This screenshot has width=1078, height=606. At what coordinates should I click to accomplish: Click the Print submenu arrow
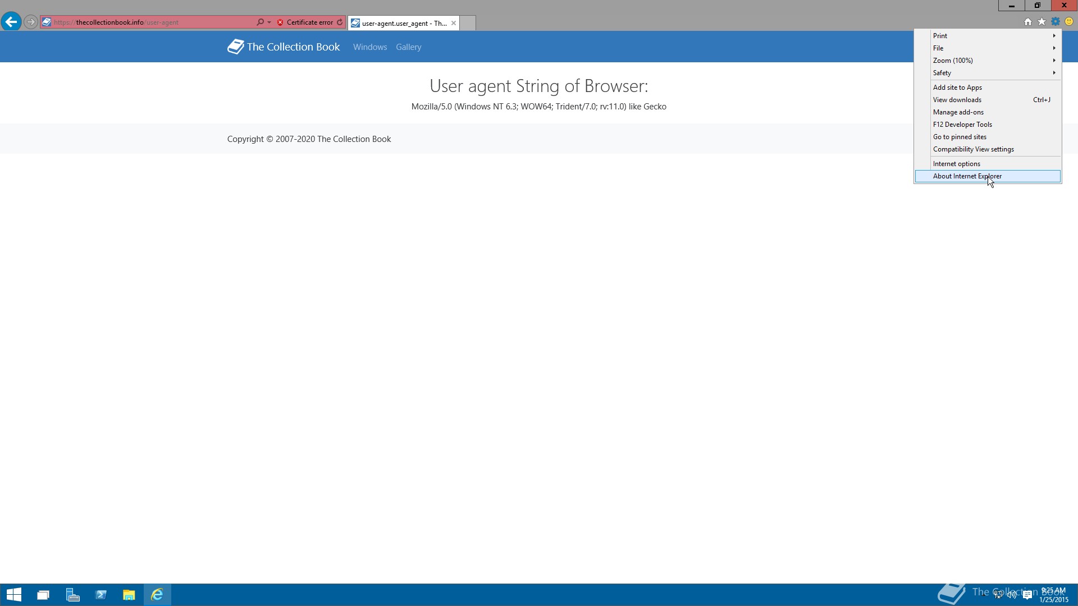[1054, 36]
